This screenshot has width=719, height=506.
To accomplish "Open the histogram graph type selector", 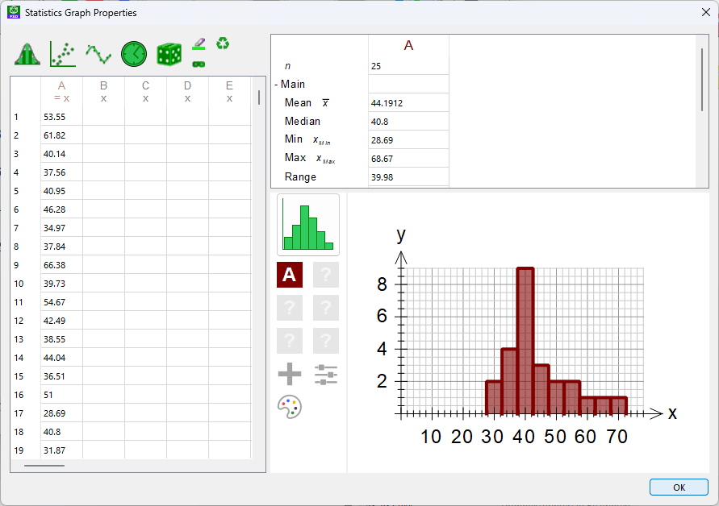I will pos(308,225).
